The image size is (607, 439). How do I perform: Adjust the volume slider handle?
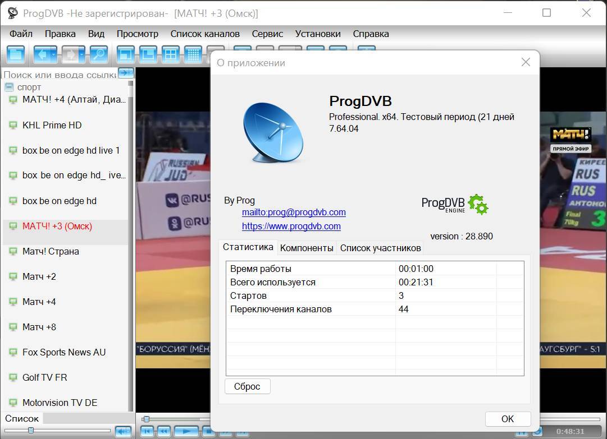click(x=31, y=430)
